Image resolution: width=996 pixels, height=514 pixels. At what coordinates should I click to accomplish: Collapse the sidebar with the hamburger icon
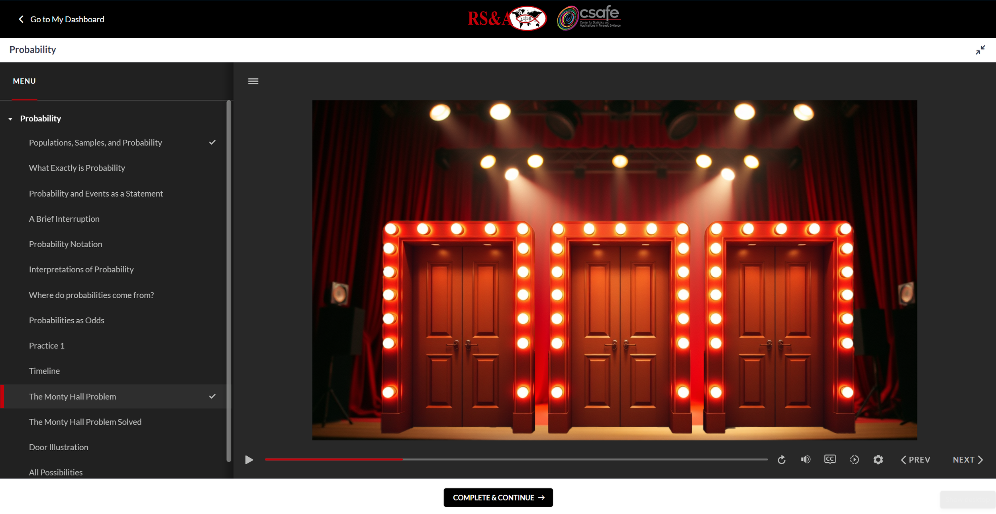(x=253, y=81)
